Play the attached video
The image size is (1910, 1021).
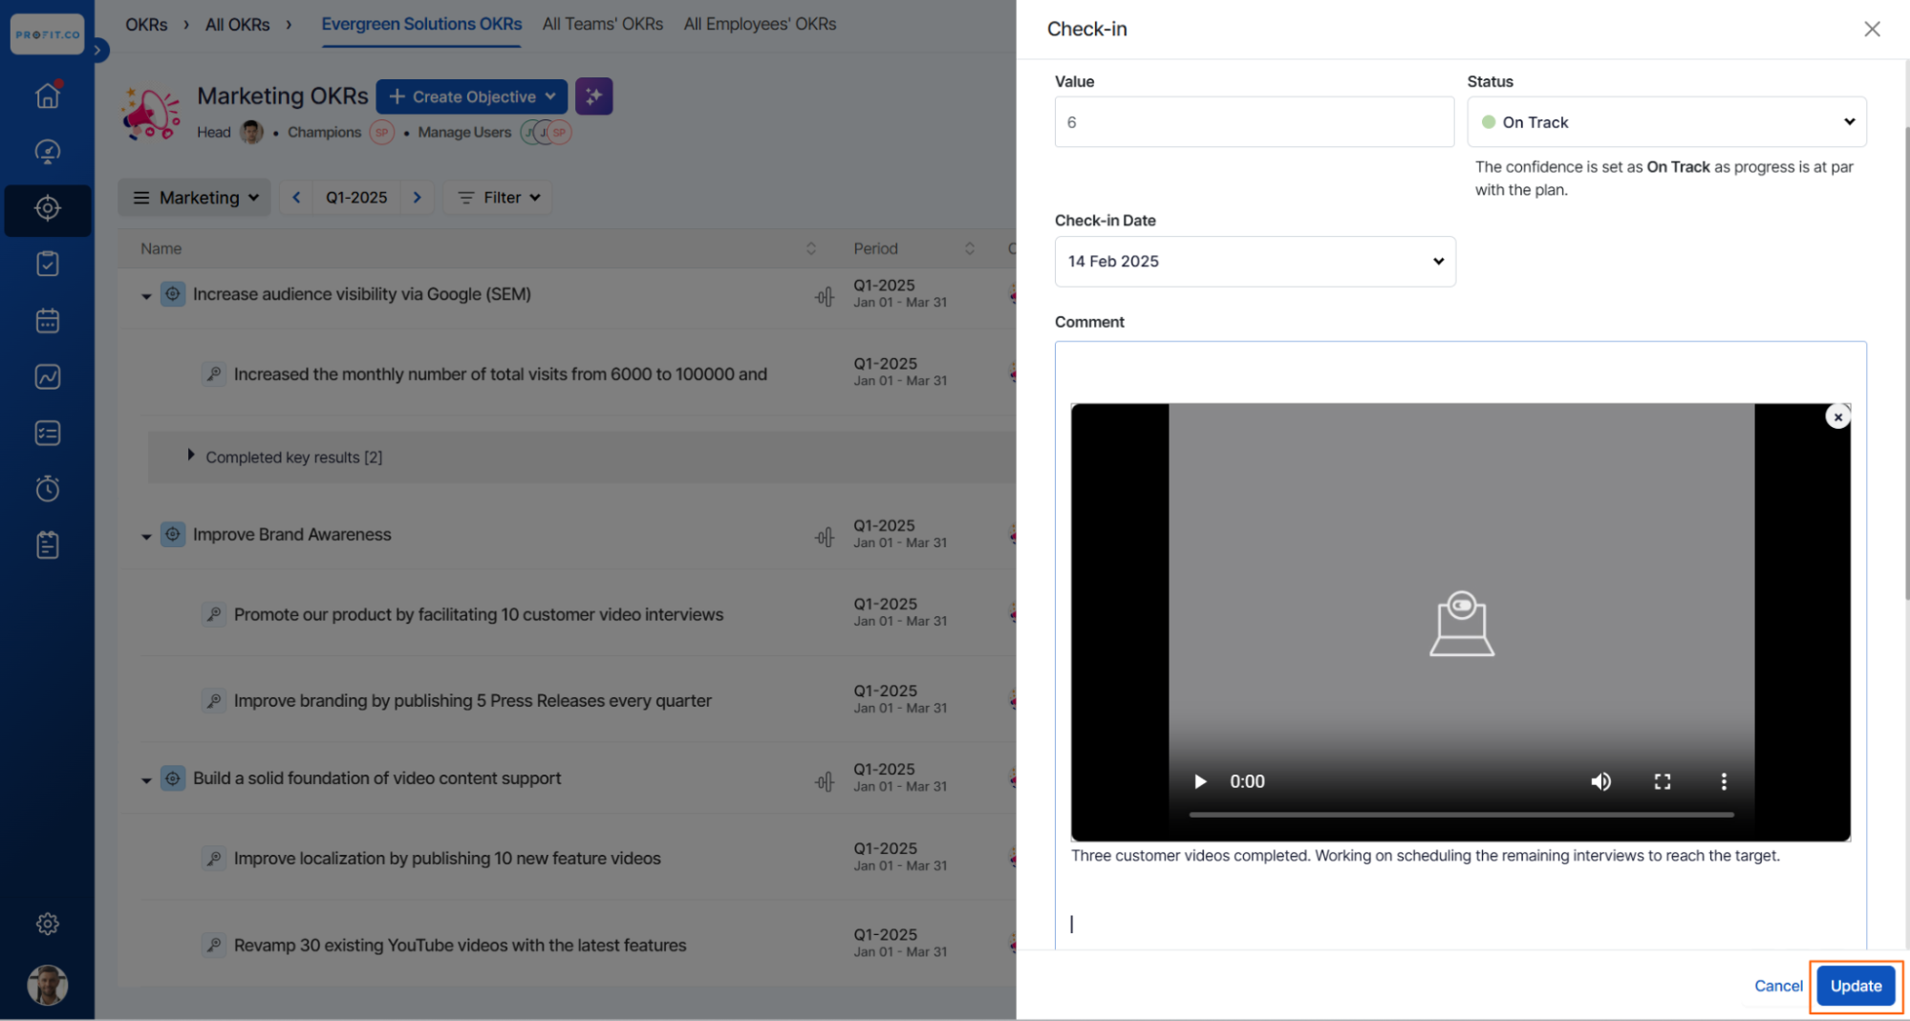pyautogui.click(x=1200, y=781)
